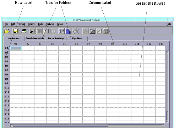Open the Help menu

(x=169, y=24)
